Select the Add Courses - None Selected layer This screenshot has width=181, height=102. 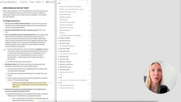click(x=66, y=64)
